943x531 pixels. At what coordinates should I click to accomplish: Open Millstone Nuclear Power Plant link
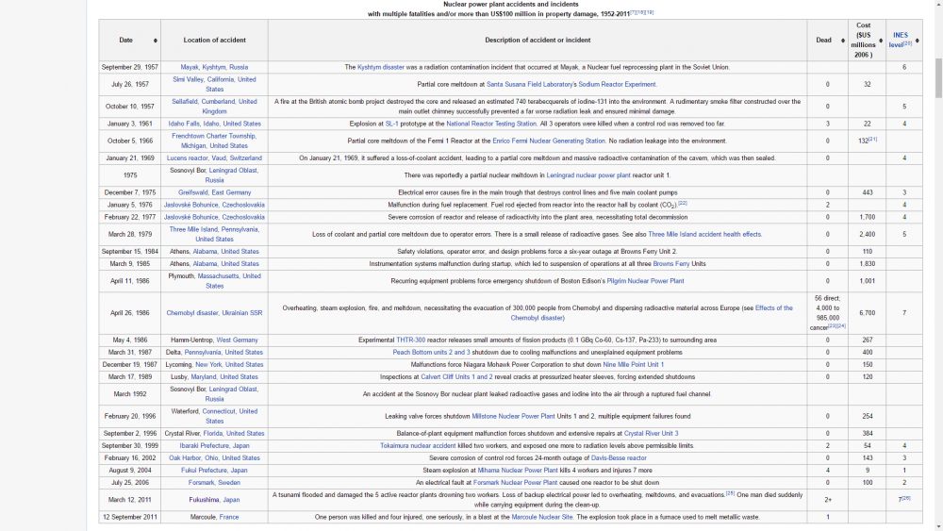click(x=513, y=416)
